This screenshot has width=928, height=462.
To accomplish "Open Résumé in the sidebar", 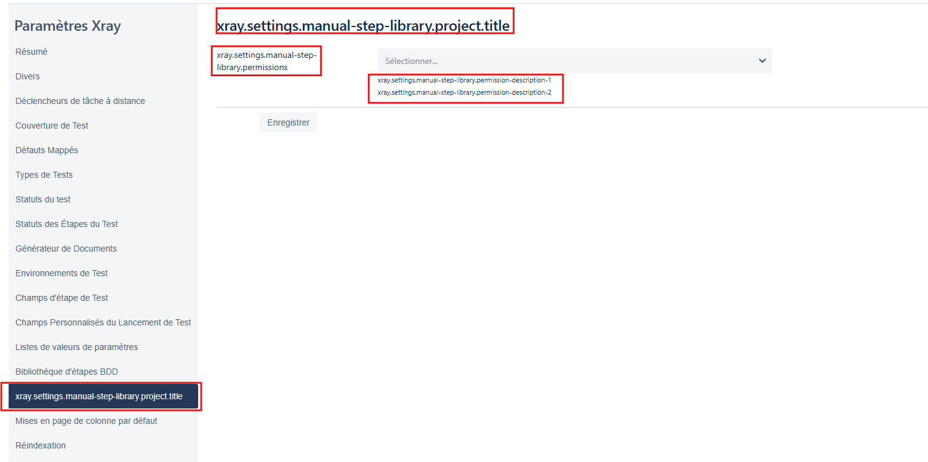I will [31, 52].
